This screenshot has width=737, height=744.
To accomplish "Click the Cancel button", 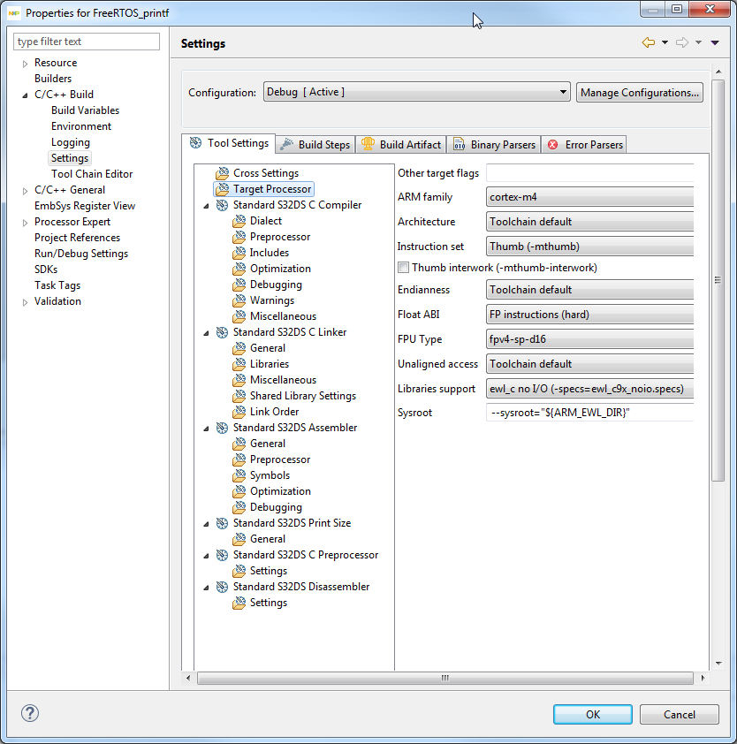I will click(x=679, y=714).
